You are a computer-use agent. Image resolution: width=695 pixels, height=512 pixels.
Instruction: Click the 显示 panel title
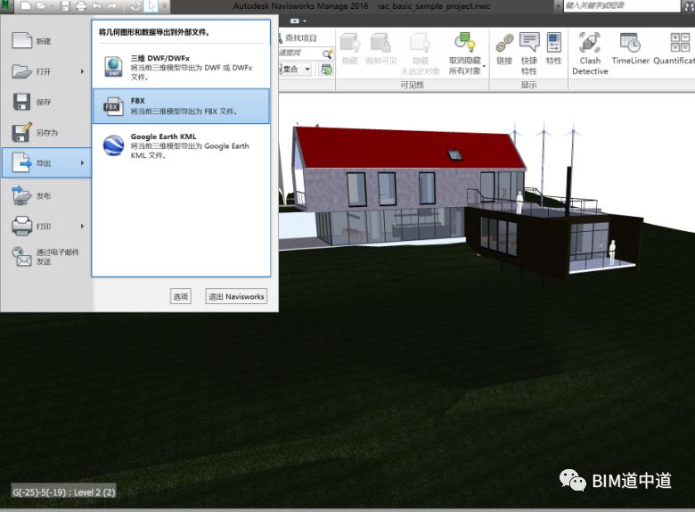coord(528,85)
